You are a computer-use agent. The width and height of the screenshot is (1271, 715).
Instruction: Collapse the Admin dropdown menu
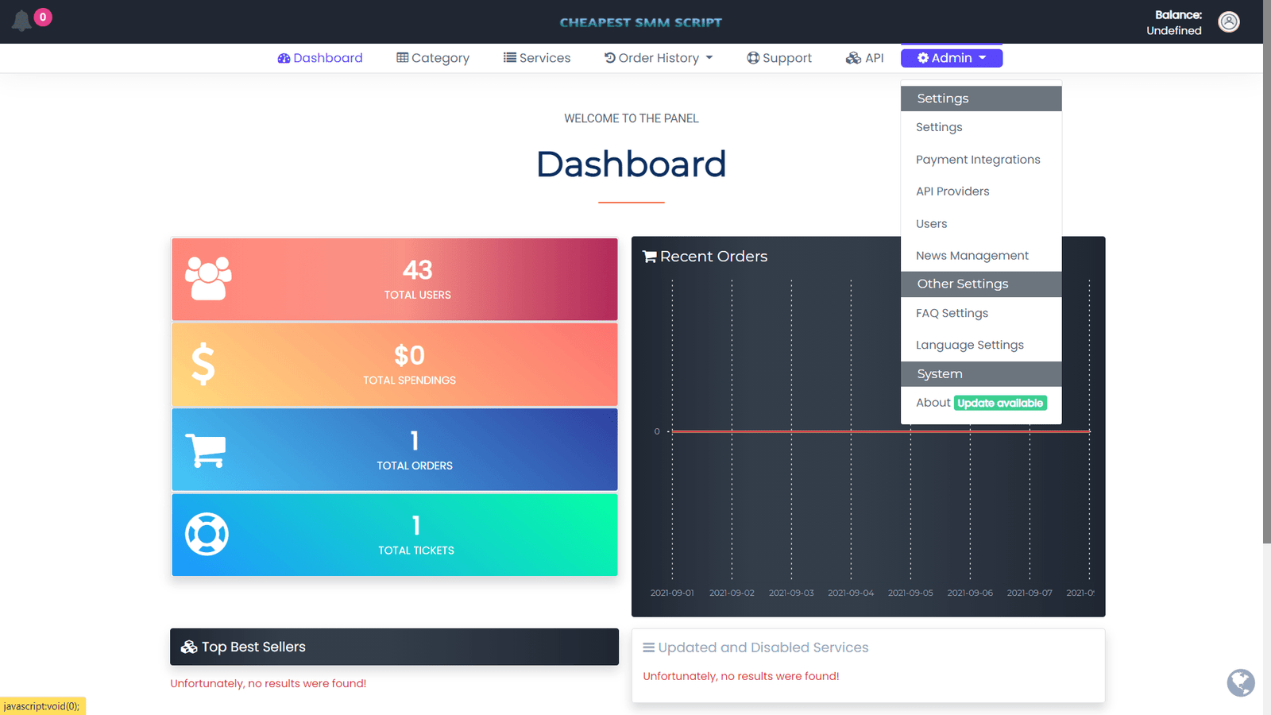(951, 58)
